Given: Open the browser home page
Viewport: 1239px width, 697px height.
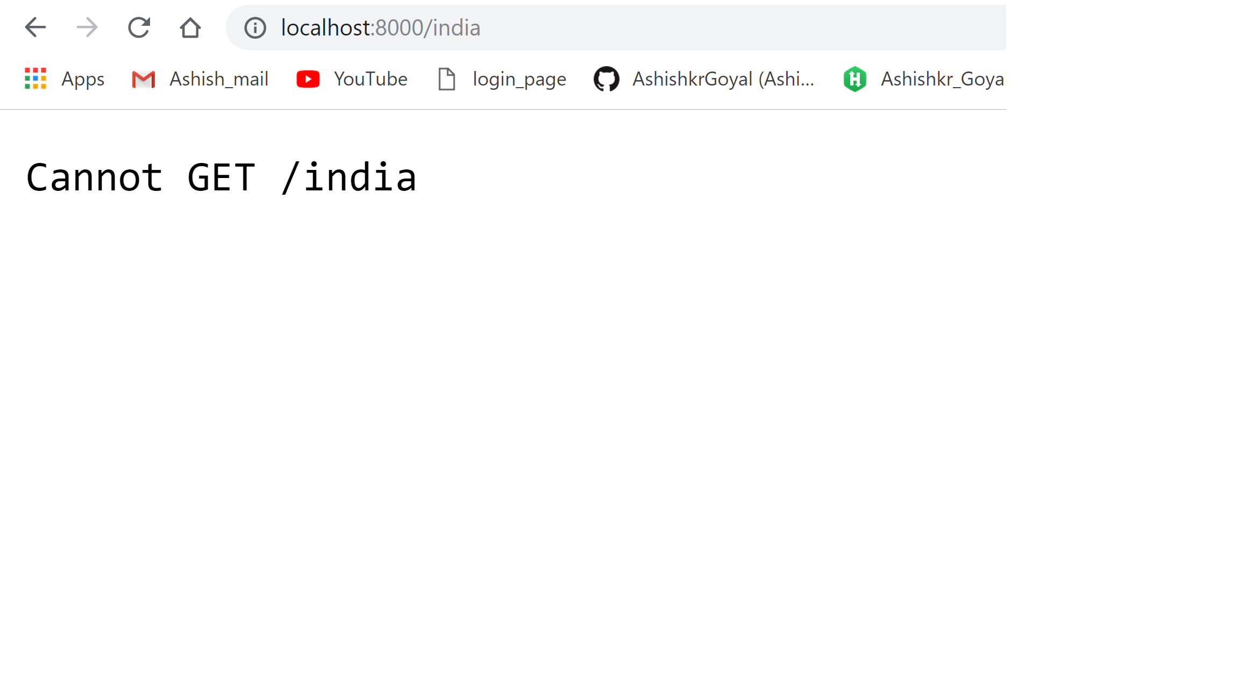Looking at the screenshot, I should pos(190,27).
